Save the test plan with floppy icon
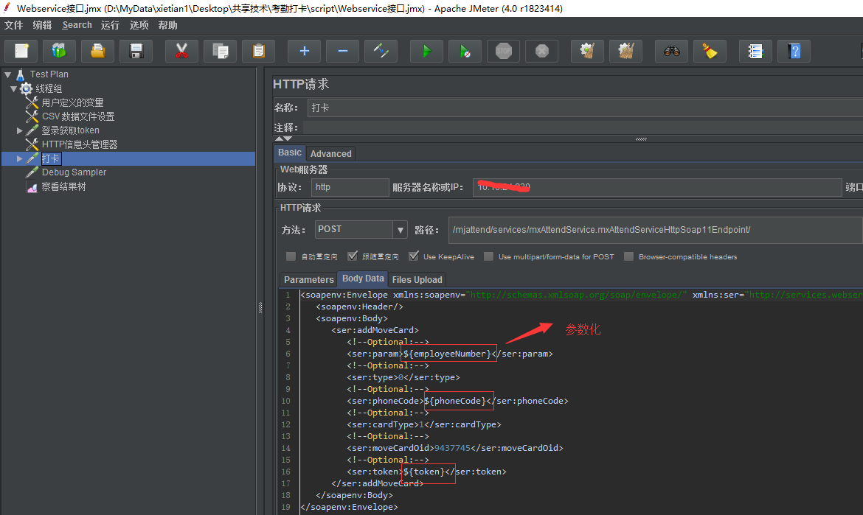The image size is (863, 515). click(136, 51)
